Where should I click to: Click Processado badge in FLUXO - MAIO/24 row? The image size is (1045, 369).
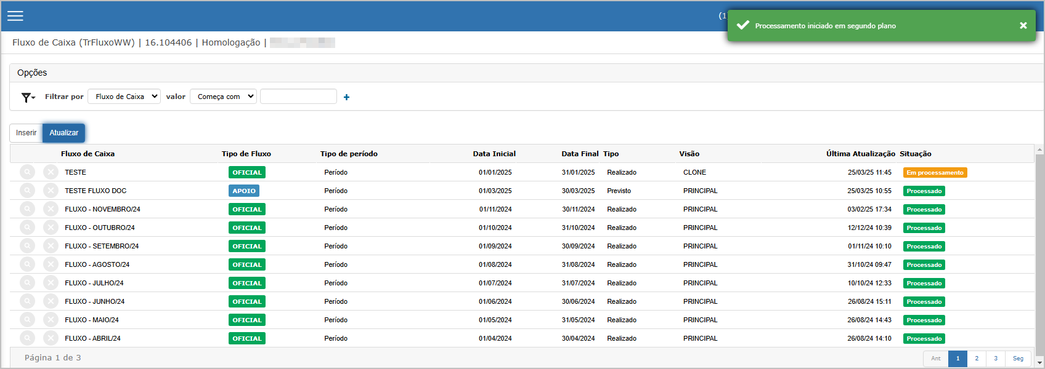tap(924, 320)
